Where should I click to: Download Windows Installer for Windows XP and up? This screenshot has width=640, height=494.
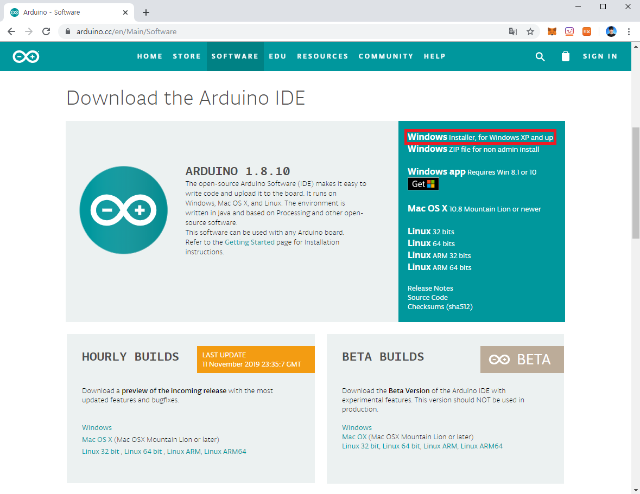pos(480,137)
